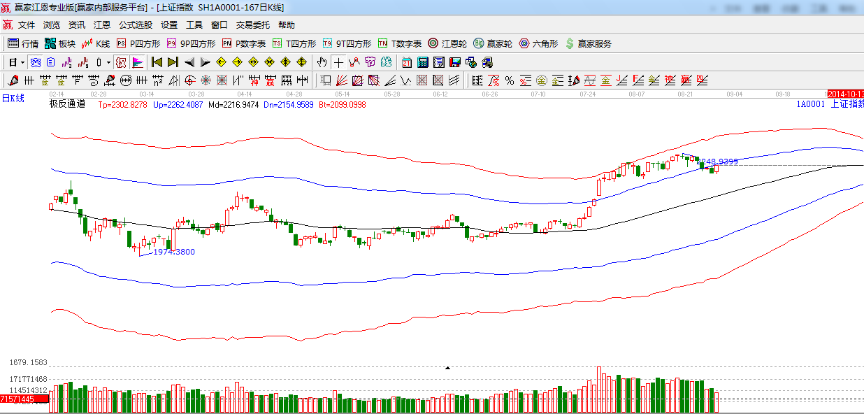Click the percent sign drawing tool
The image size is (864, 414).
click(510, 80)
